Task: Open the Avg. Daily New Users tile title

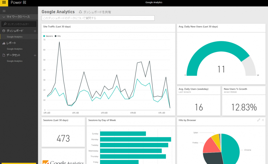Action: (198, 27)
